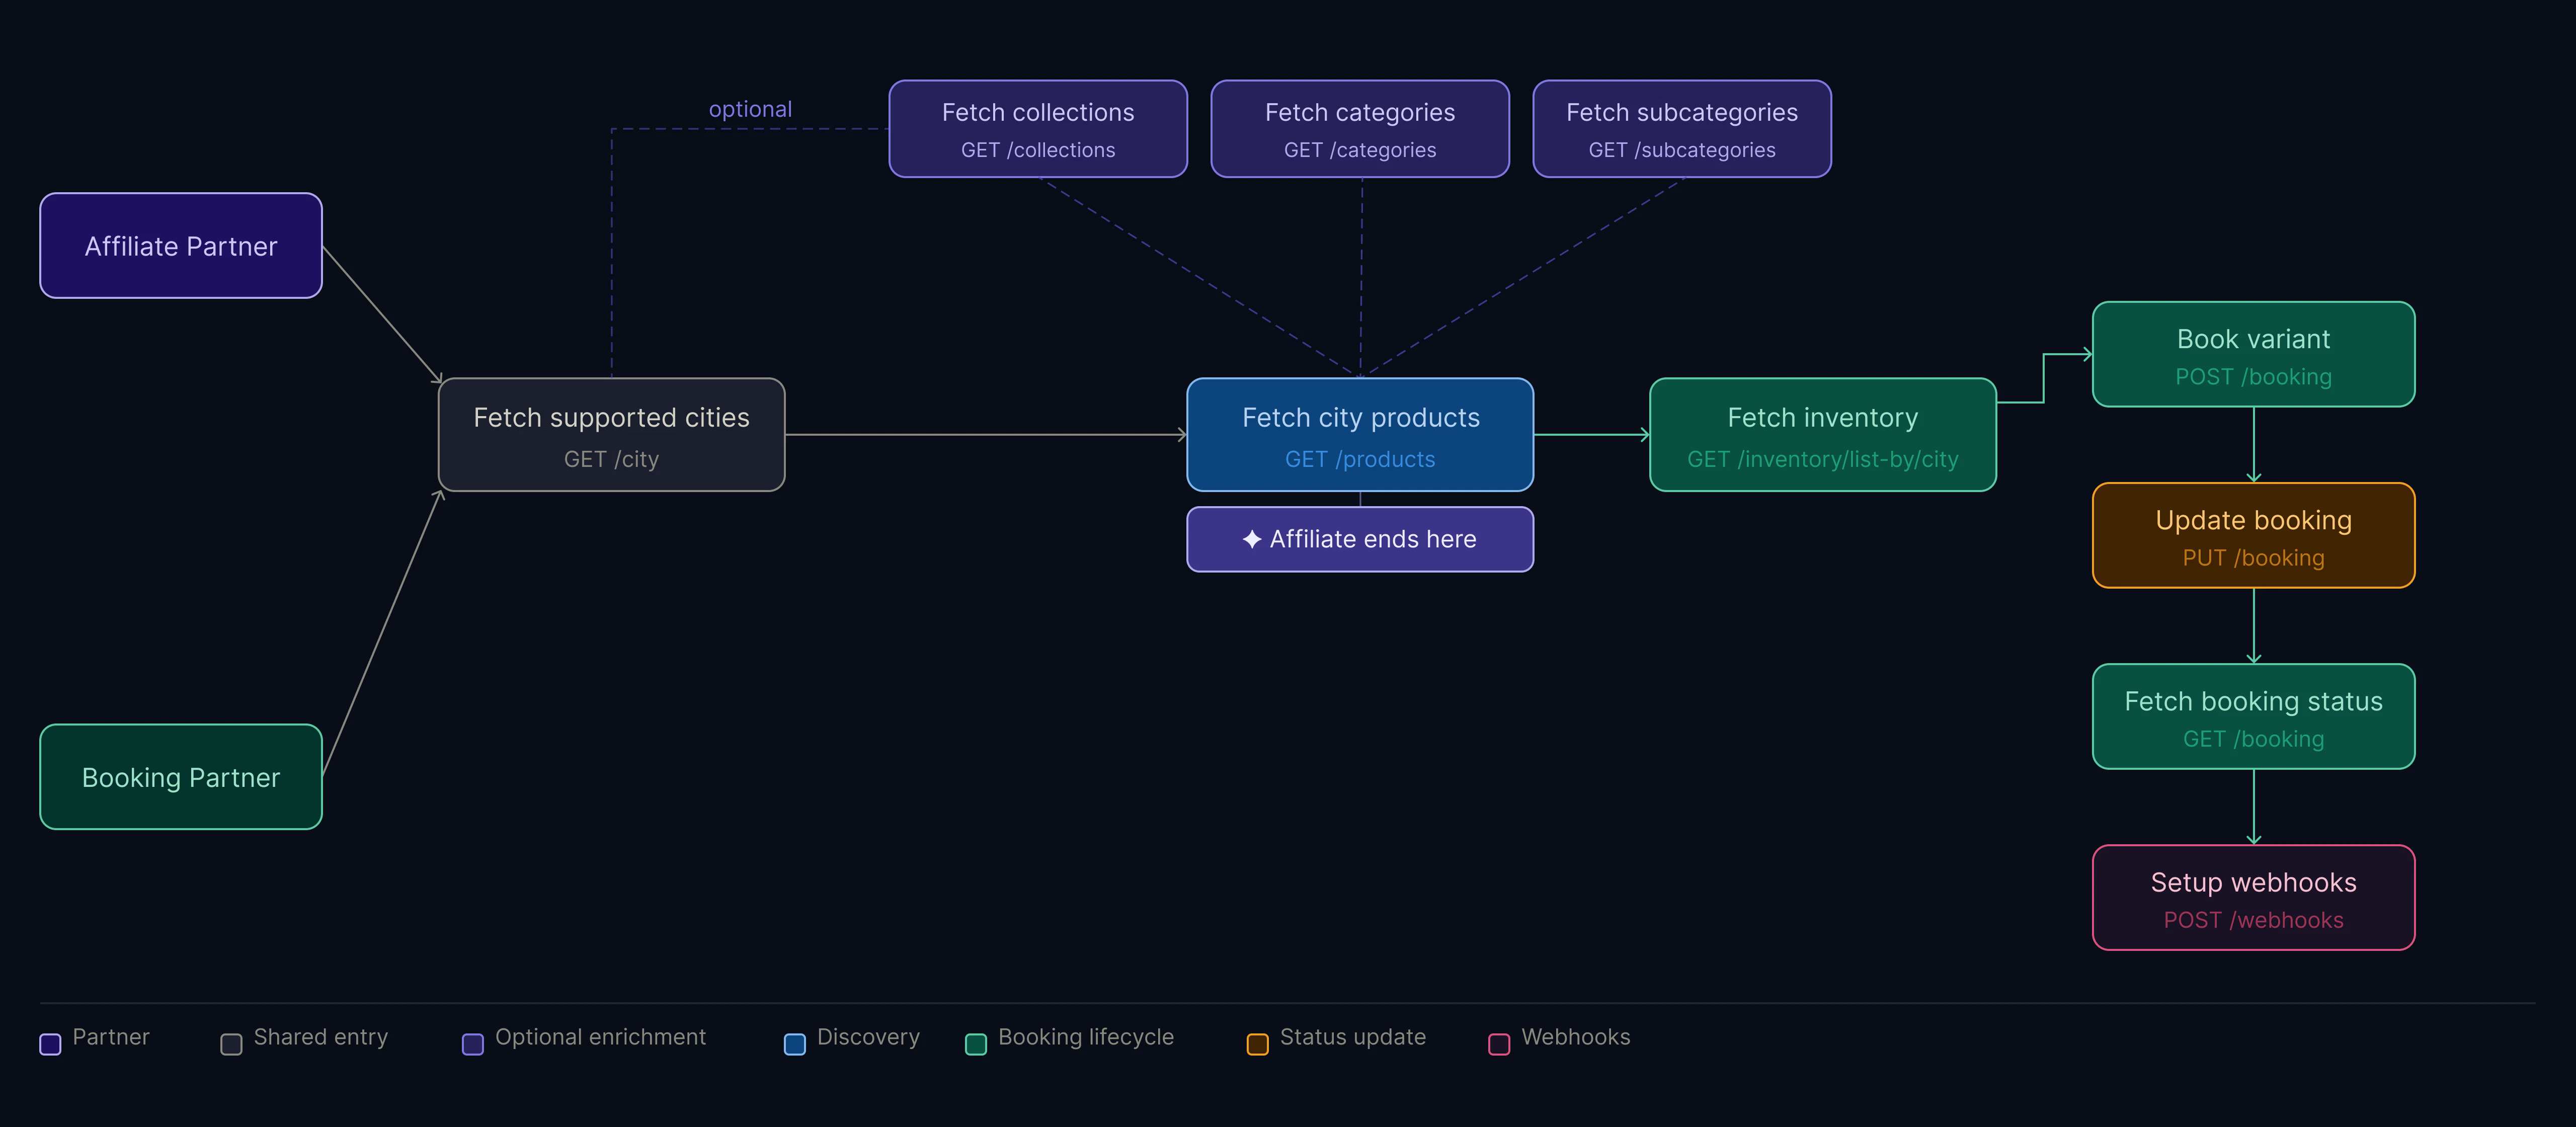Select the Fetch collections node
This screenshot has height=1127, width=2576.
pyautogui.click(x=1038, y=129)
